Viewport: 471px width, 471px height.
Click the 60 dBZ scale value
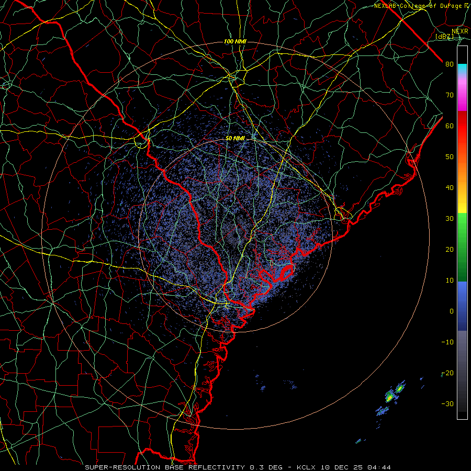point(450,126)
